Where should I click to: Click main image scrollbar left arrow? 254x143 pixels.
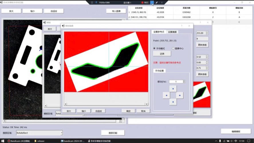coord(4,121)
